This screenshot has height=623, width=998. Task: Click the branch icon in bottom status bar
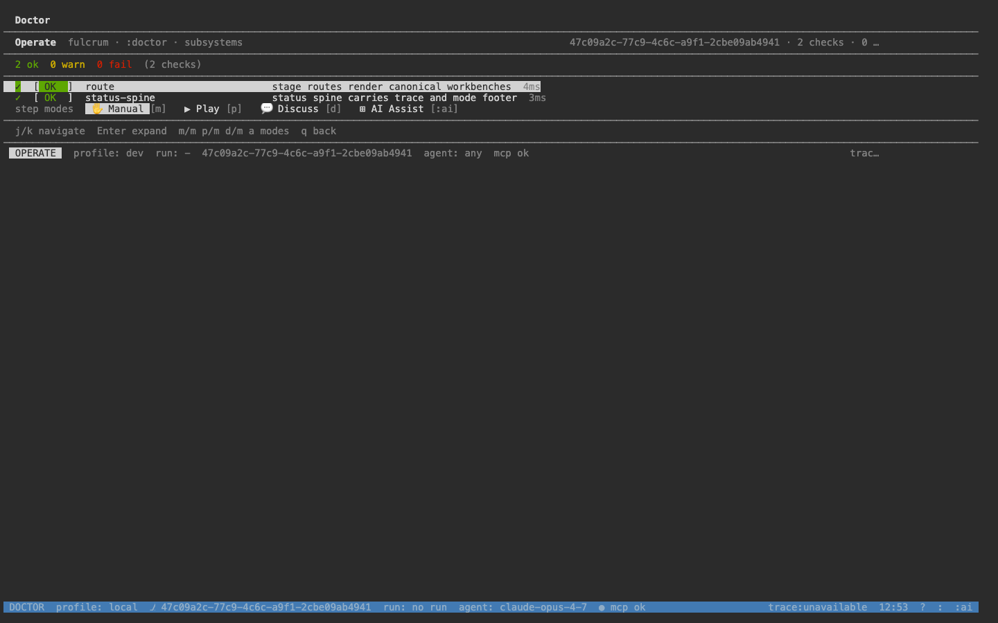pos(152,607)
